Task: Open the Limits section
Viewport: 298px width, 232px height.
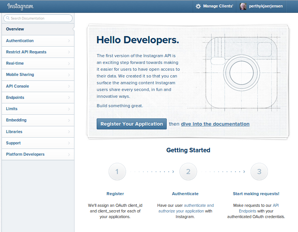Action: coord(38,109)
